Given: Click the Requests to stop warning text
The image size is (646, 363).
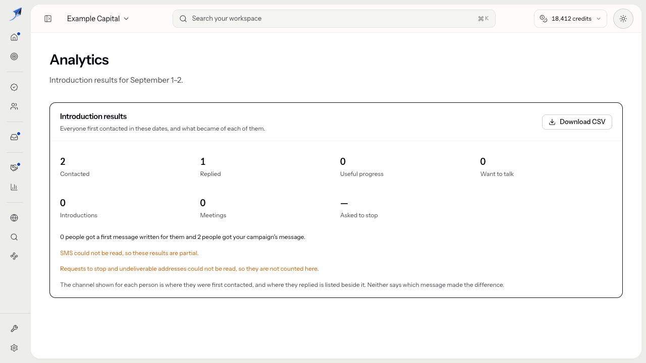Looking at the screenshot, I should [189, 269].
